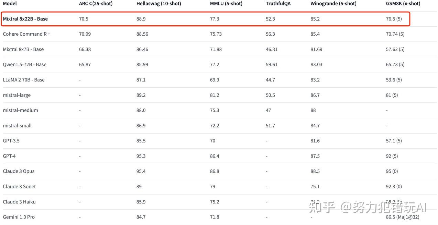Click the Zhihu logo watermark
The height and width of the screenshot is (225, 438).
(321, 208)
